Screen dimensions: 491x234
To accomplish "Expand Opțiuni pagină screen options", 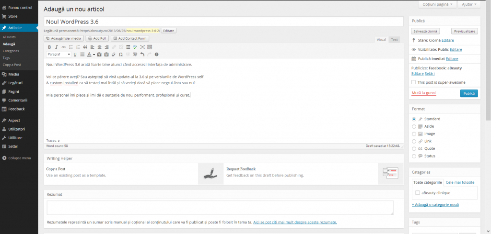I will (437, 4).
